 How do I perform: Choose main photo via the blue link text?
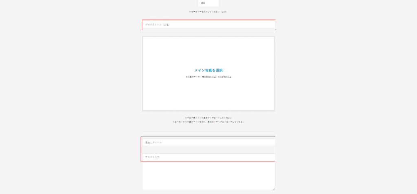click(x=208, y=70)
